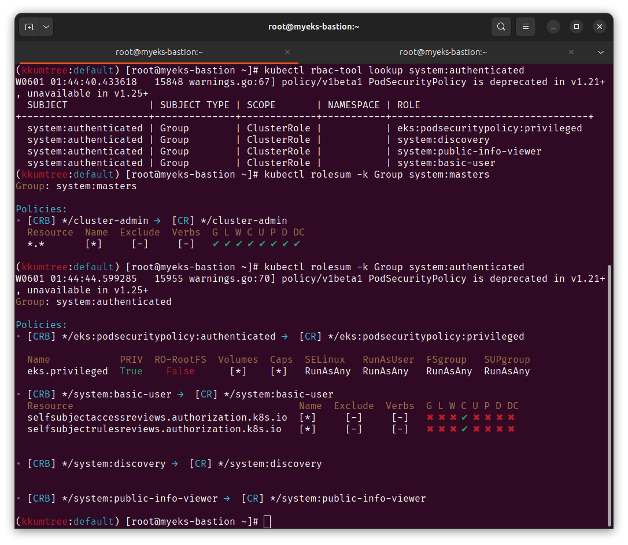The image size is (628, 545).
Task: Open the hamburger menu
Action: coord(526,27)
